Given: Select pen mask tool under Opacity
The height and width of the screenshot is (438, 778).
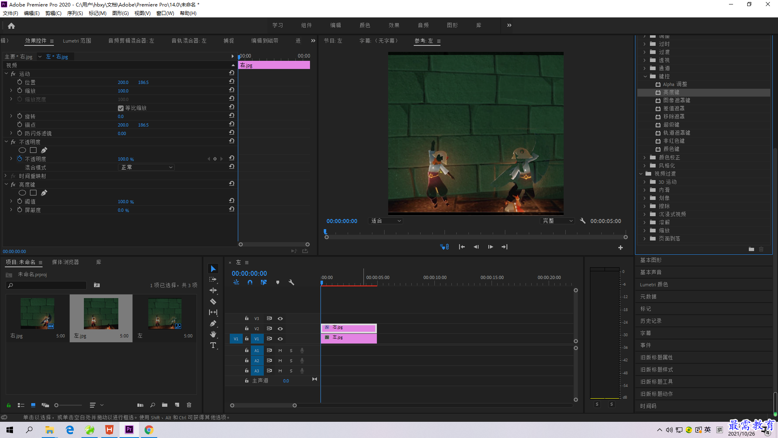Looking at the screenshot, I should 44,150.
